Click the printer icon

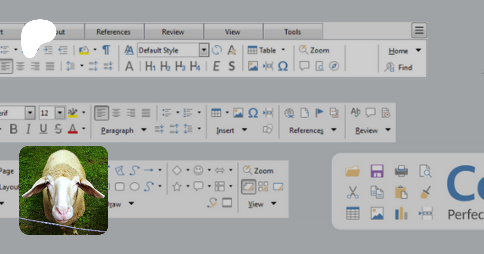[x=401, y=171]
